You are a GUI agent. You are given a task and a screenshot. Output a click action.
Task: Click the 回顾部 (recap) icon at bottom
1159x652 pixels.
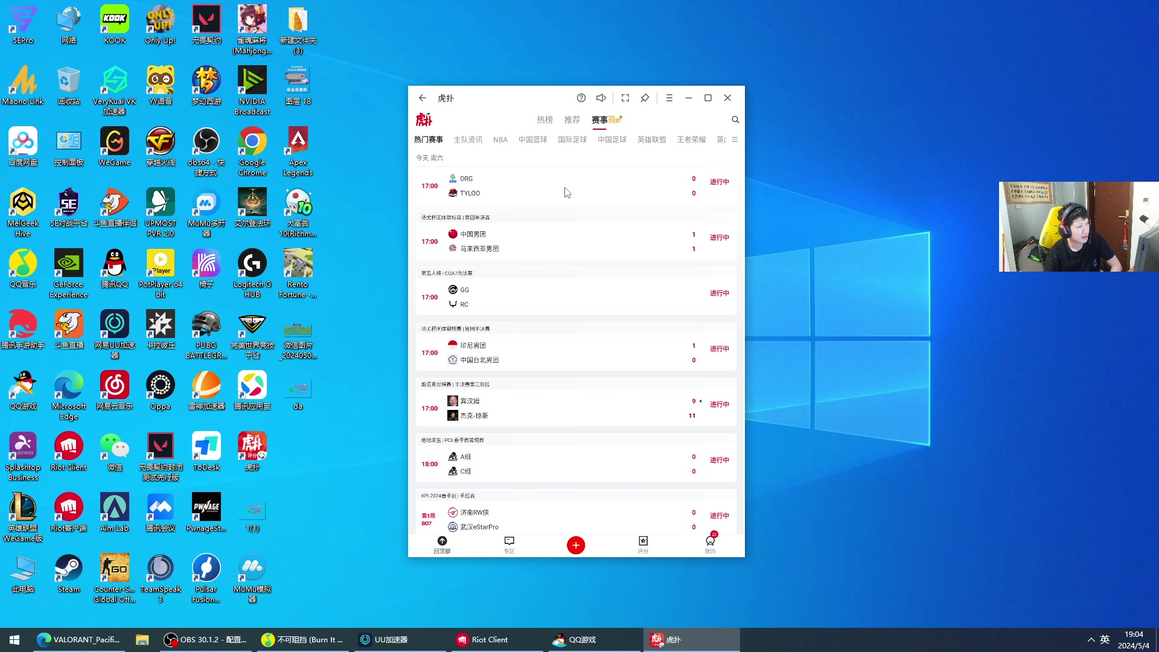pos(442,545)
